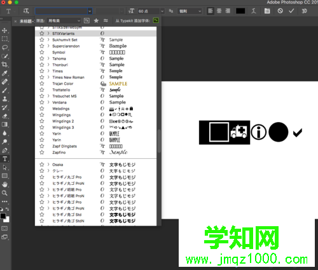Center align the text
The height and width of the screenshot is (270, 318).
click(x=219, y=11)
